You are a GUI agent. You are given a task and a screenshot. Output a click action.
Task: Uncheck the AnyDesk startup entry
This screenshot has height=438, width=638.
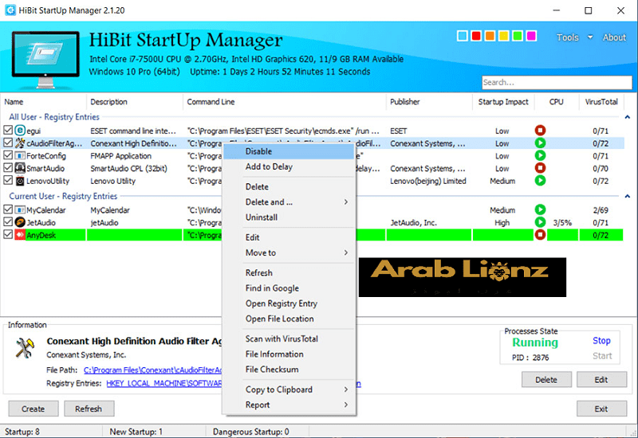(8, 234)
